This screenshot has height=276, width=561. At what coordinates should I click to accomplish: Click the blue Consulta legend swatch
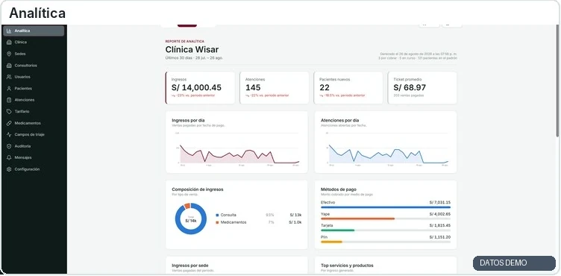[217, 215]
